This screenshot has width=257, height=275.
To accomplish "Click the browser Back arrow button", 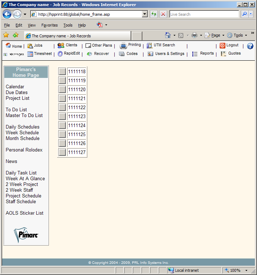I will [x=7, y=14].
